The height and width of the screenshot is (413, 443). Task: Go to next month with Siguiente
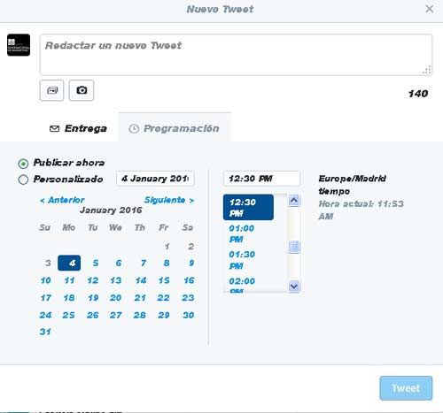coord(169,200)
